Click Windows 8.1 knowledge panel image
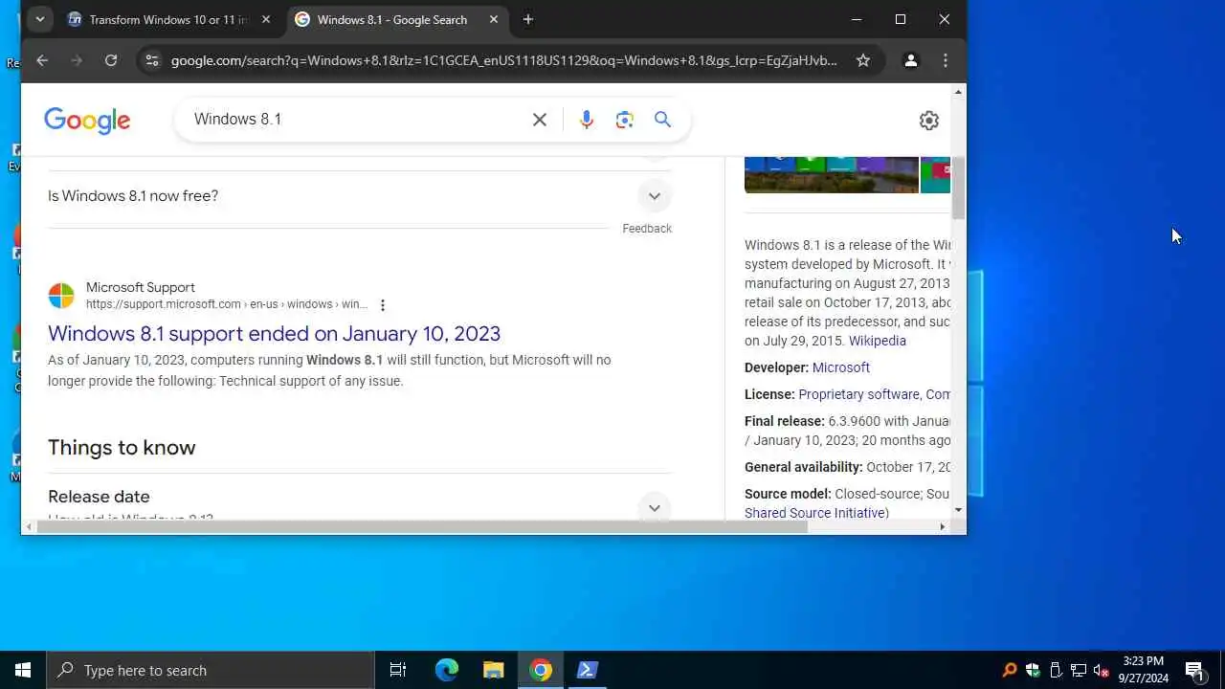 pos(831,174)
